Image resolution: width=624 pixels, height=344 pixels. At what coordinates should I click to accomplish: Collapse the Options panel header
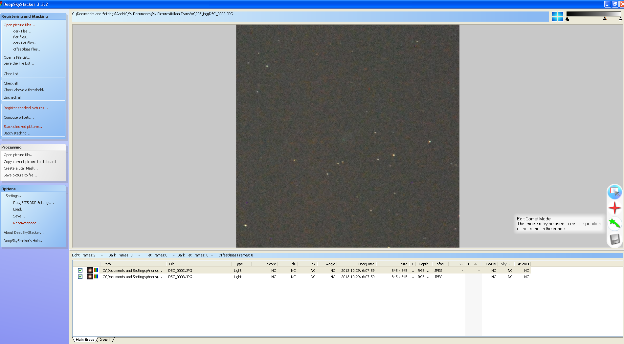coord(33,189)
